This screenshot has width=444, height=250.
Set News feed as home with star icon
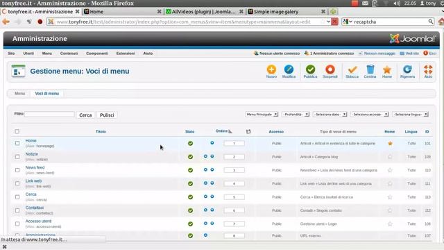(x=390, y=170)
